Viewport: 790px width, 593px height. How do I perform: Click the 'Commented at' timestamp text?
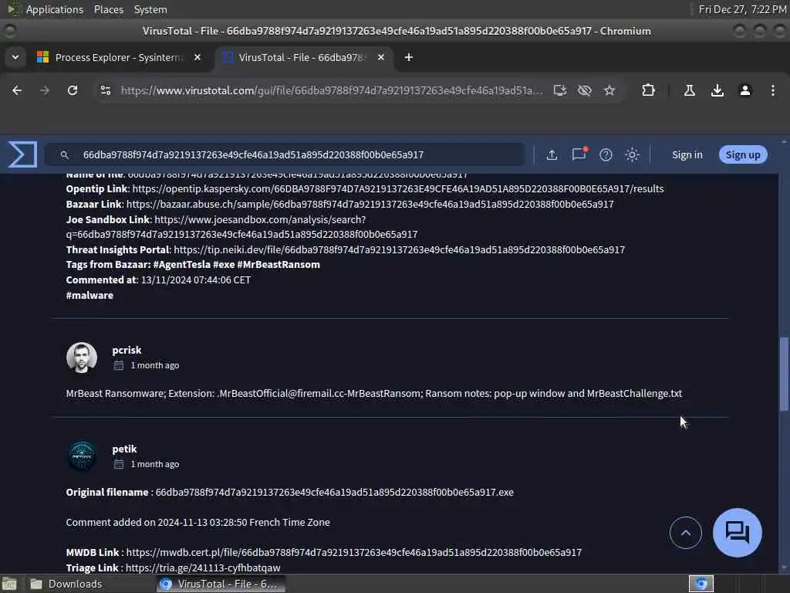point(158,280)
